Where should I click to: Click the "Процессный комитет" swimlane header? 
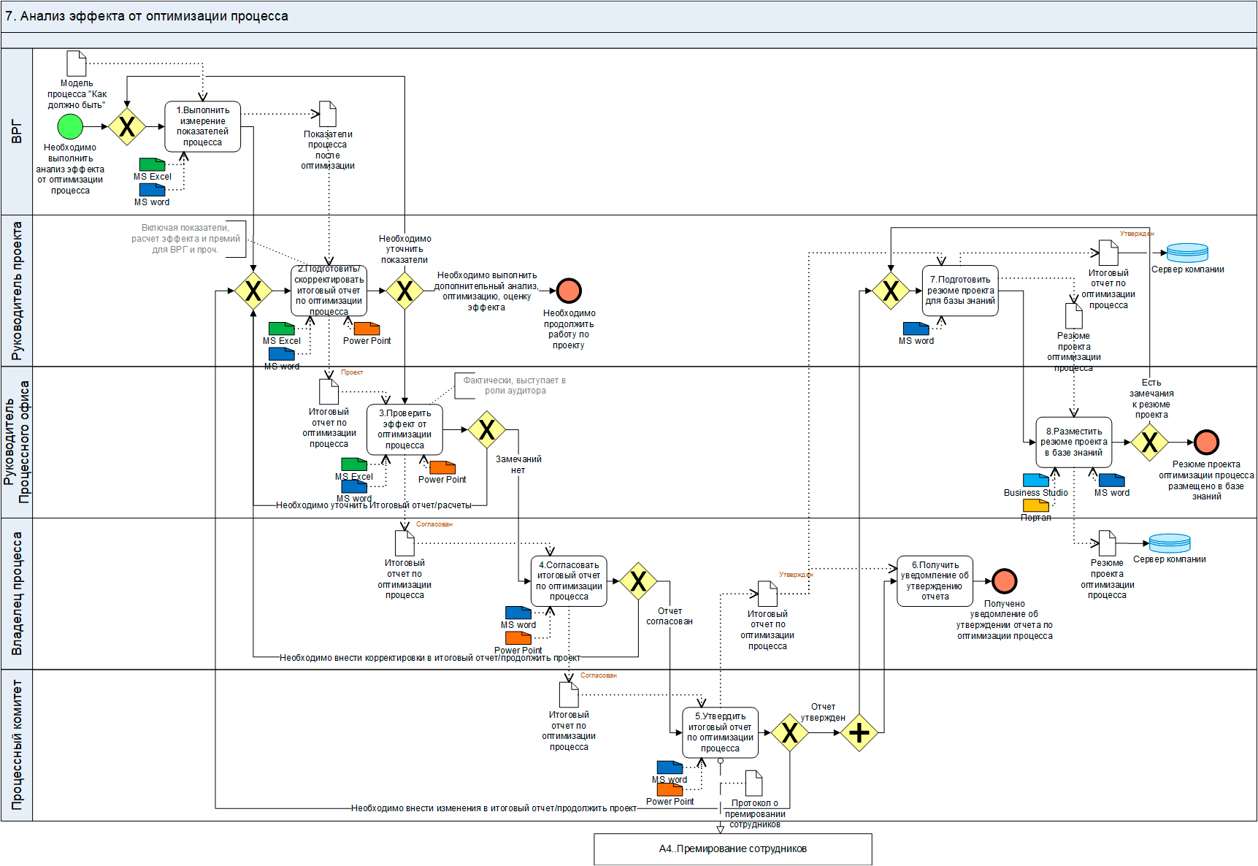16,745
